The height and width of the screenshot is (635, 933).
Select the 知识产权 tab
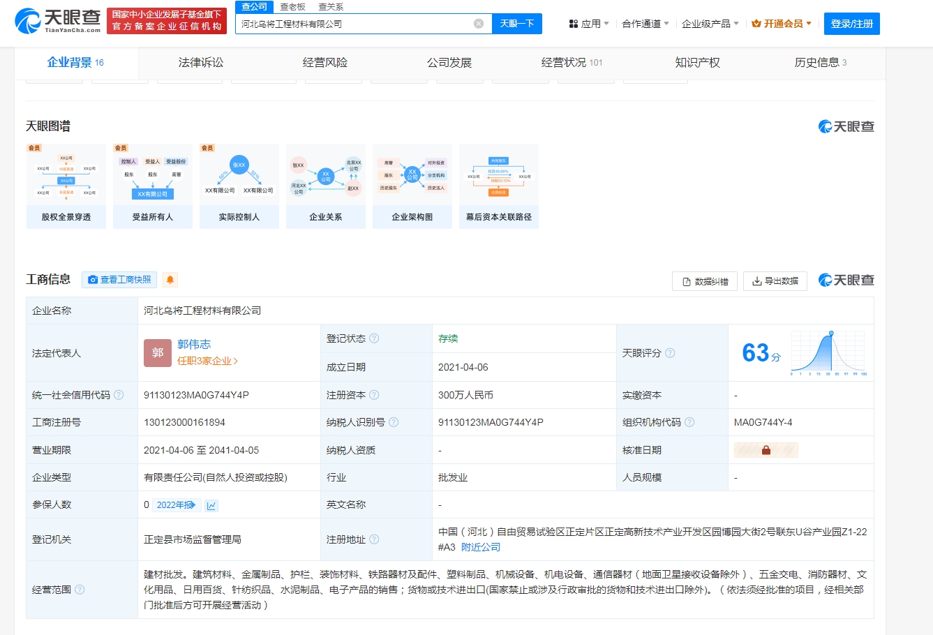pos(698,63)
